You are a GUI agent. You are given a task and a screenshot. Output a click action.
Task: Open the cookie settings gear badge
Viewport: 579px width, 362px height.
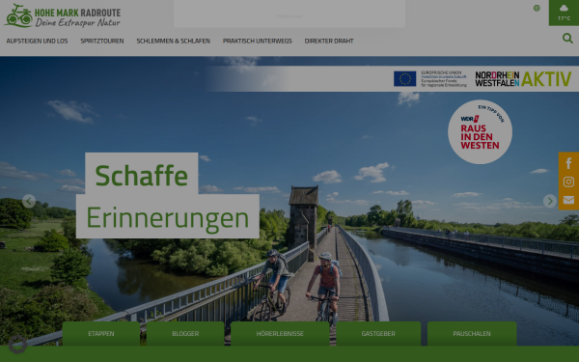tap(17, 345)
